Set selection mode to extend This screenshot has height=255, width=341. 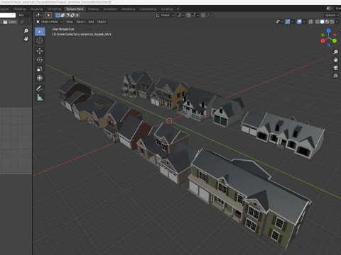[63, 16]
